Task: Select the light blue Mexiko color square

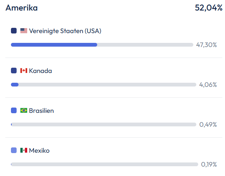Action: pos(14,150)
